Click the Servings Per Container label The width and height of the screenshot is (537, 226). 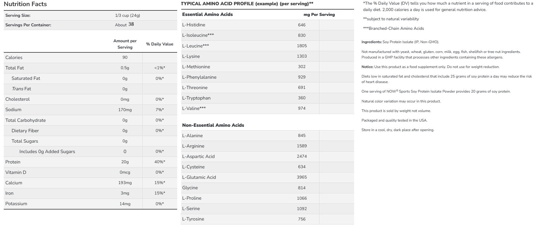pyautogui.click(x=28, y=25)
